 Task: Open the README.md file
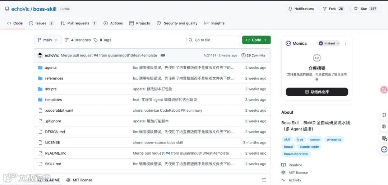coord(56,153)
